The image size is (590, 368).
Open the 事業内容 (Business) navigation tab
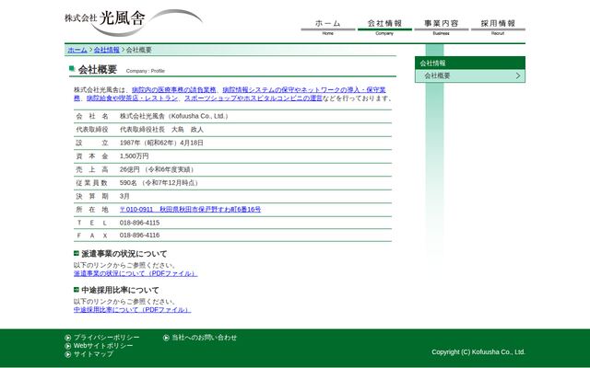pyautogui.click(x=442, y=27)
